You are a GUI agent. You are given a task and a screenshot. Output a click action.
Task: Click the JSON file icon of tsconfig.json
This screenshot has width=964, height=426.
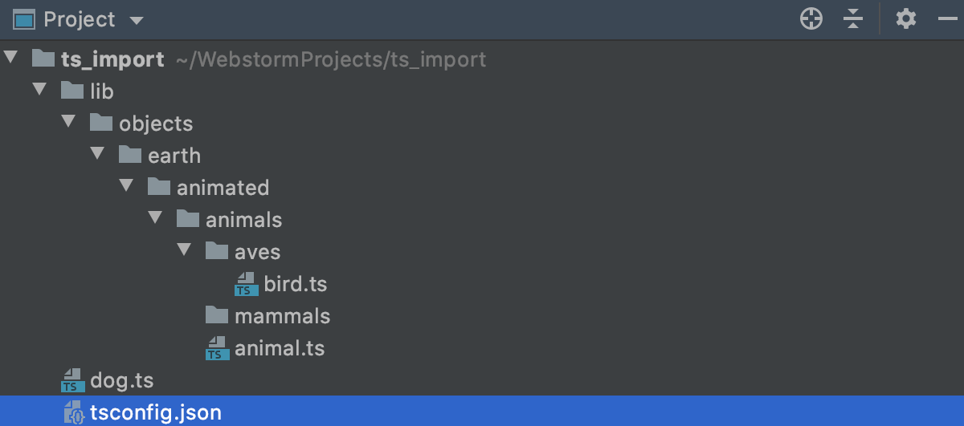(73, 412)
